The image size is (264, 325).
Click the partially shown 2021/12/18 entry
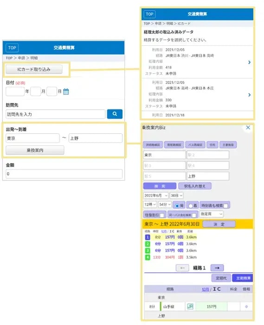(197, 115)
